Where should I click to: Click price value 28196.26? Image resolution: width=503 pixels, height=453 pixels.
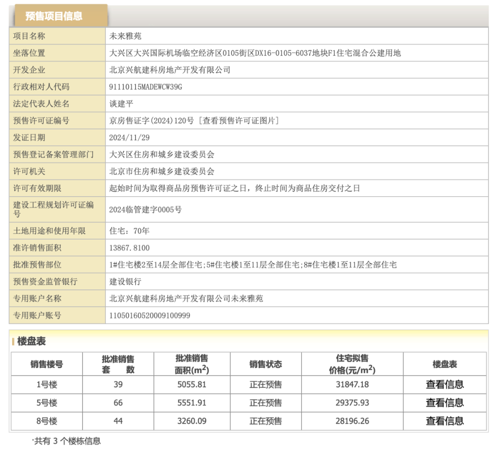352,421
